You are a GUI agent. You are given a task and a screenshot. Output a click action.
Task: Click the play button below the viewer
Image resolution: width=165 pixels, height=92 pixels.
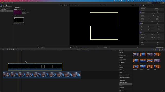click(98, 47)
